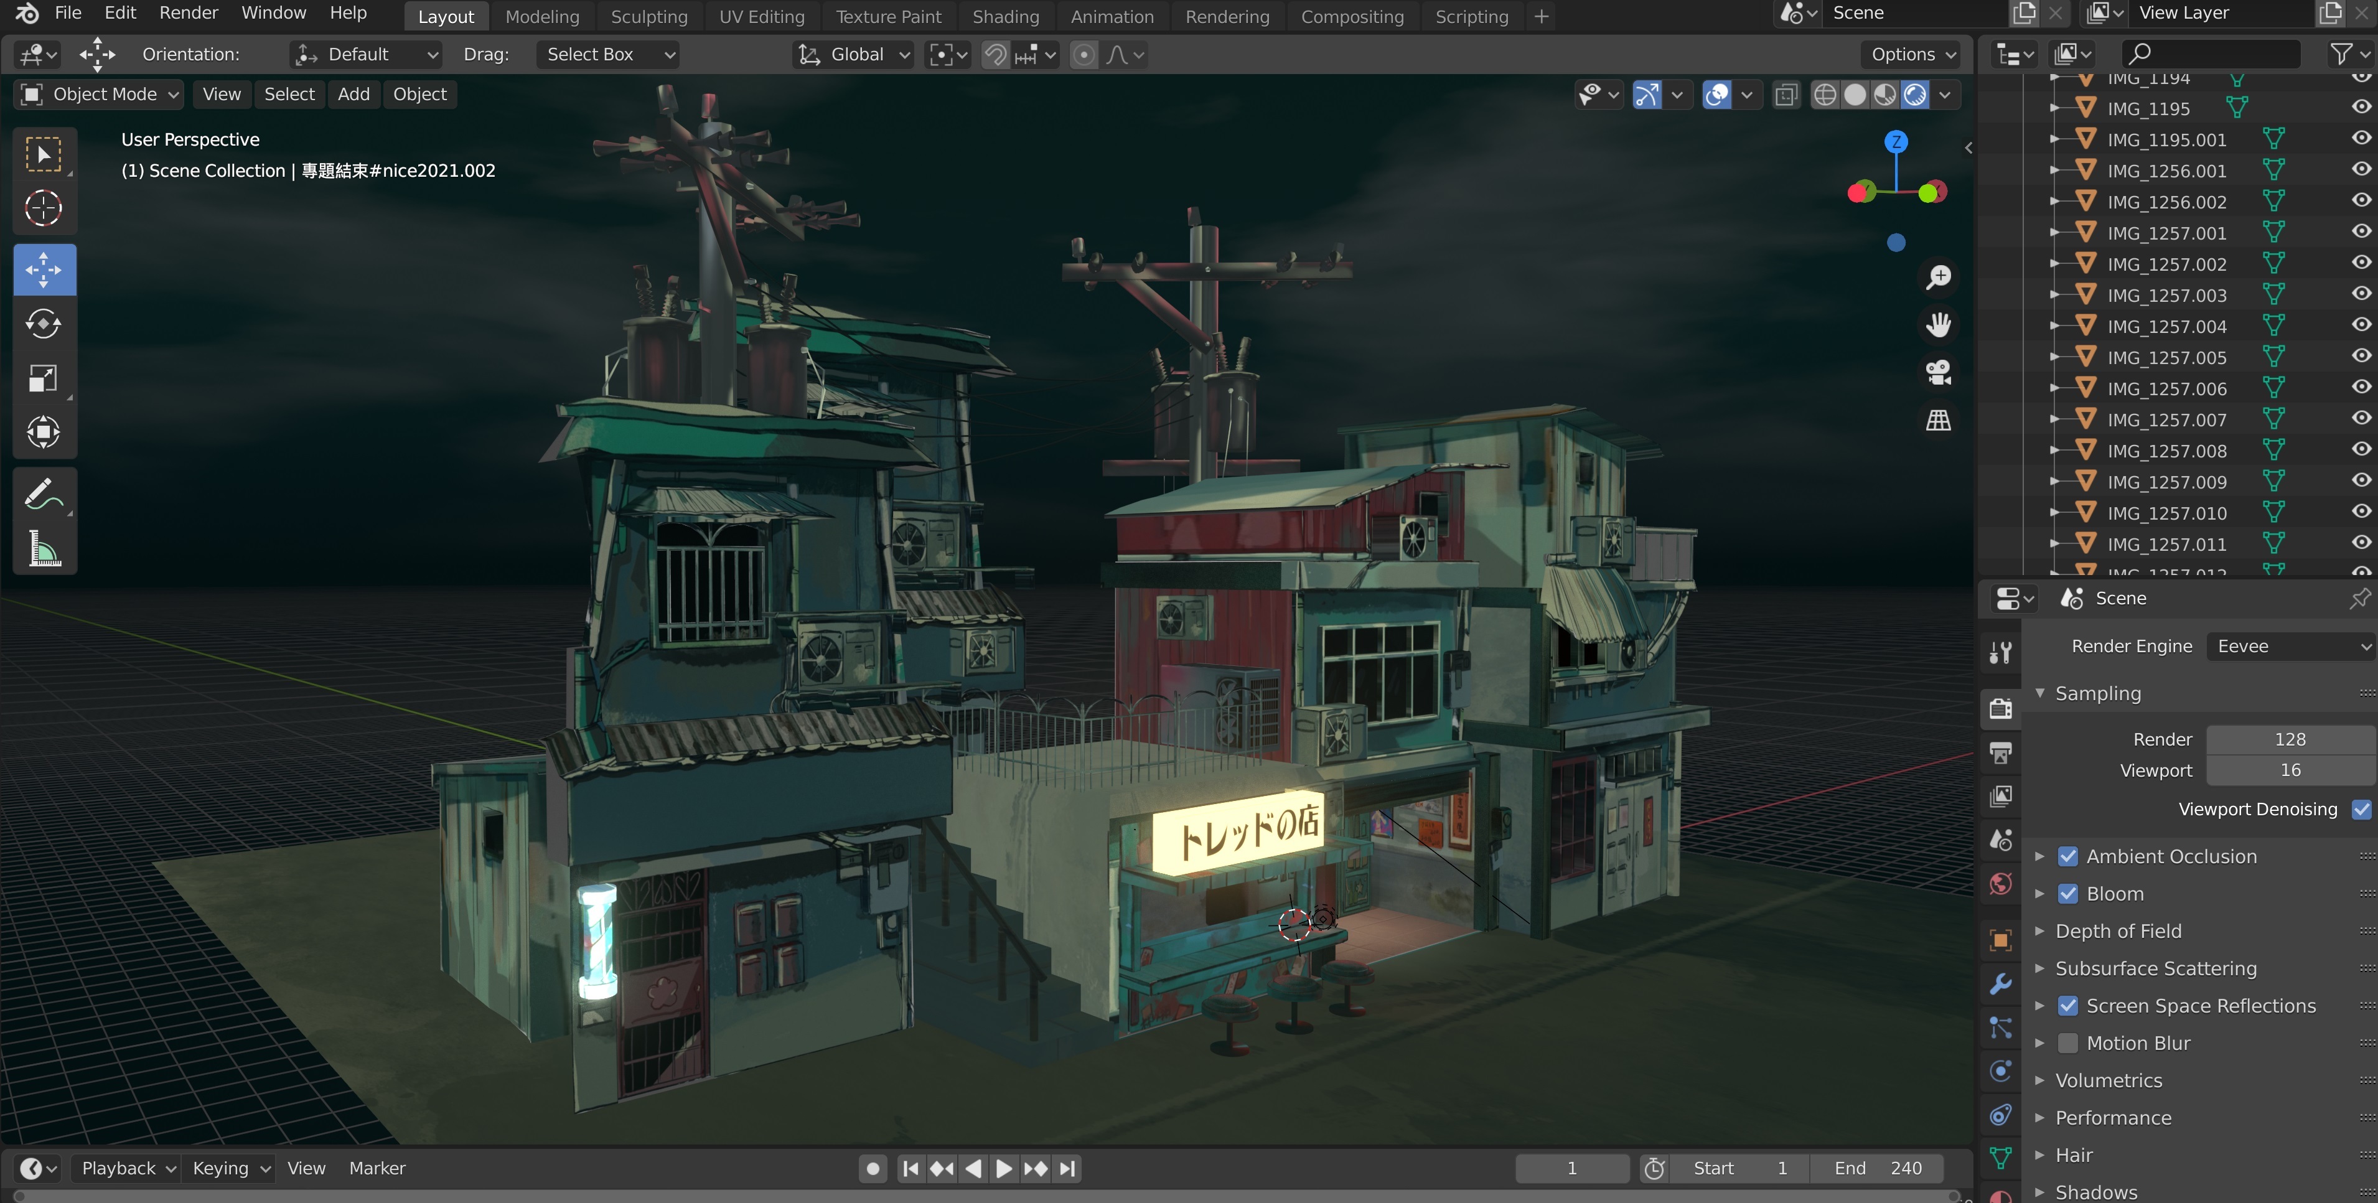
Task: Disable the Bloom checkbox
Action: [x=2068, y=894]
